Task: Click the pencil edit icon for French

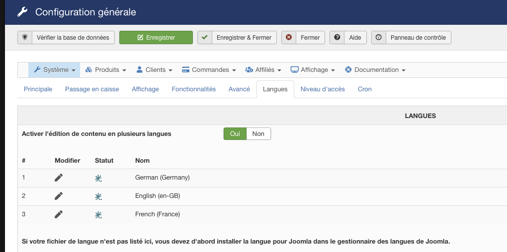Action: tap(59, 214)
